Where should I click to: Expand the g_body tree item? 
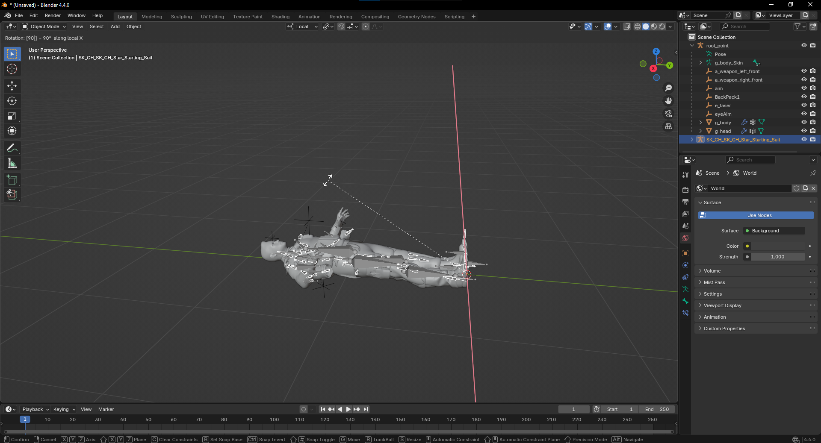pyautogui.click(x=700, y=123)
